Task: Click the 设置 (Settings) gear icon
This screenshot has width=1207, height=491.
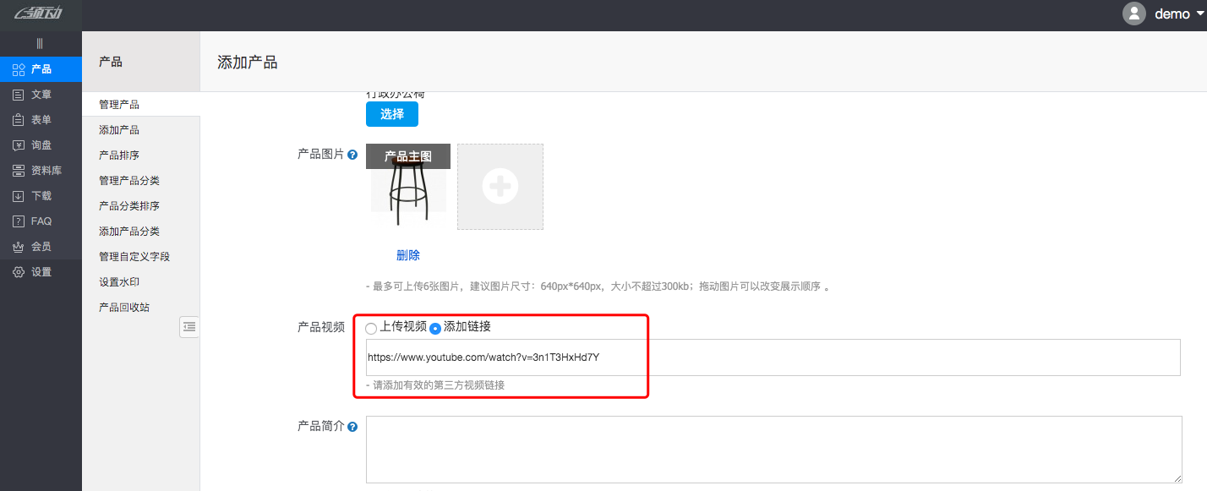Action: coord(17,271)
